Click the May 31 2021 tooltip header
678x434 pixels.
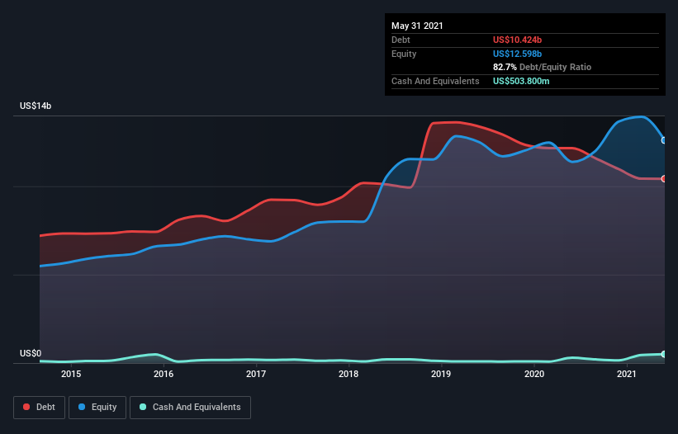point(417,26)
